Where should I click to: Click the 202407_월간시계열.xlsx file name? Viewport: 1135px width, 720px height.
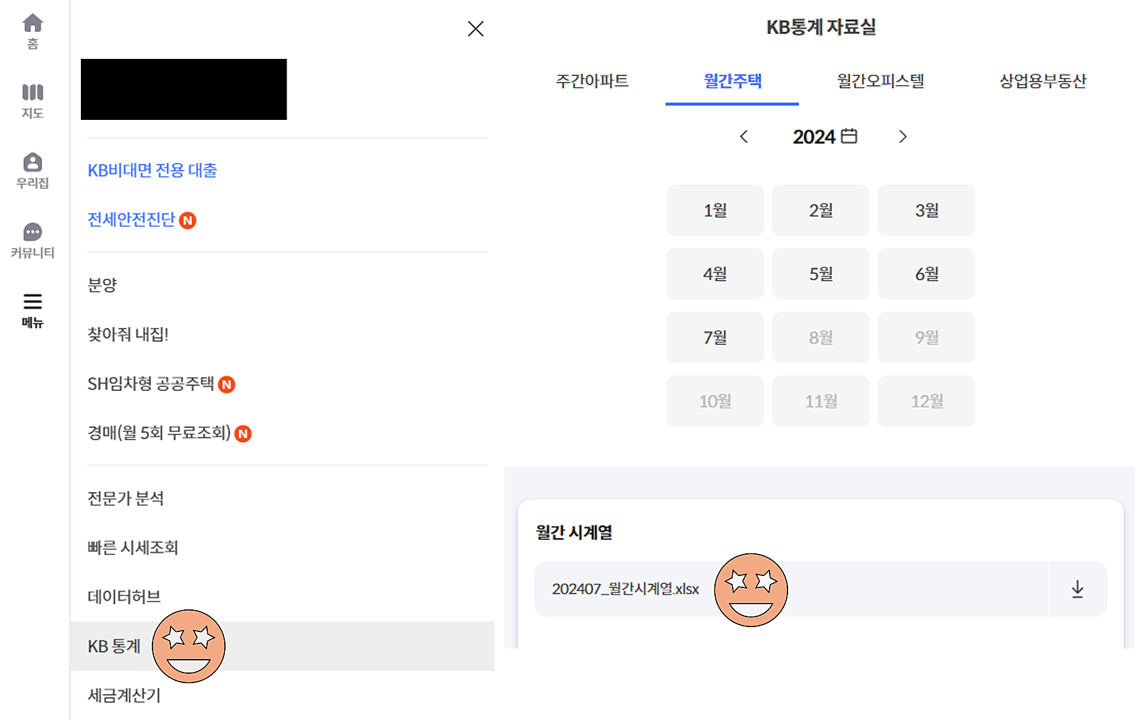(x=626, y=589)
